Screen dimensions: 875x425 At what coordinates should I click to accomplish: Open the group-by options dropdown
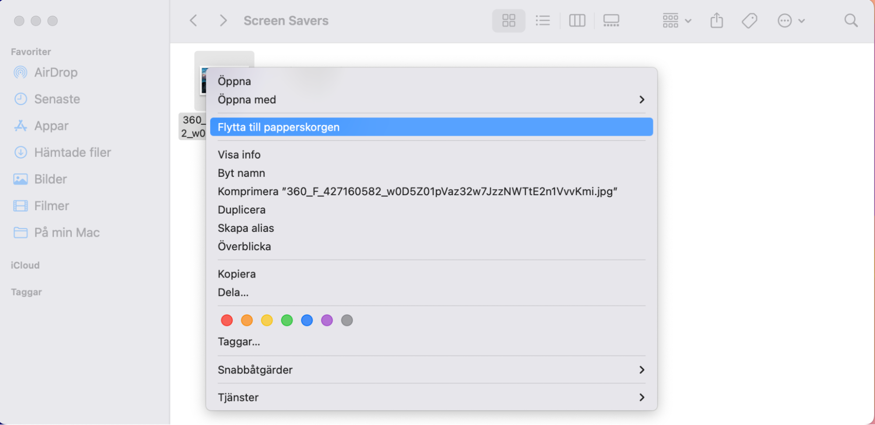pos(676,21)
